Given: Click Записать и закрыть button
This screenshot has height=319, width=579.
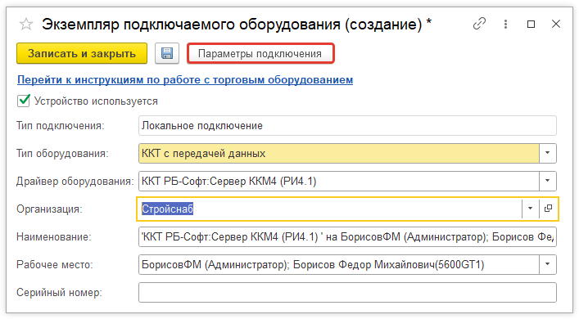Looking at the screenshot, I should pyautogui.click(x=82, y=53).
